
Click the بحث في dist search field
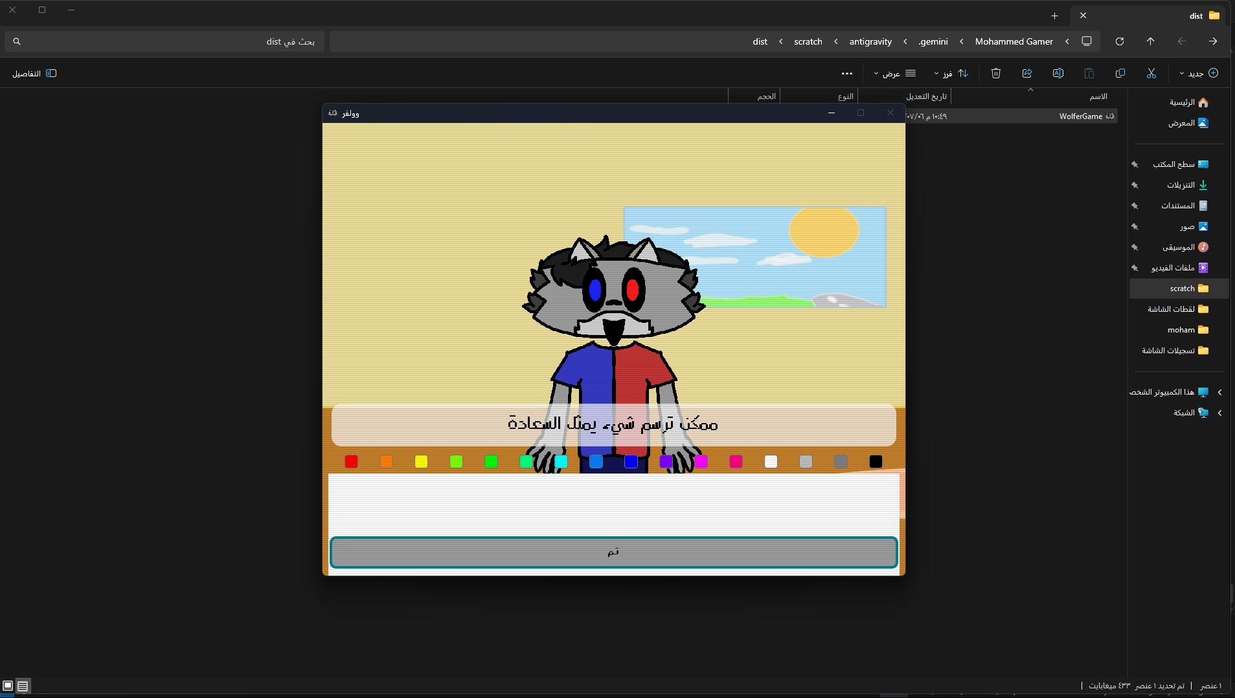pyautogui.click(x=164, y=41)
